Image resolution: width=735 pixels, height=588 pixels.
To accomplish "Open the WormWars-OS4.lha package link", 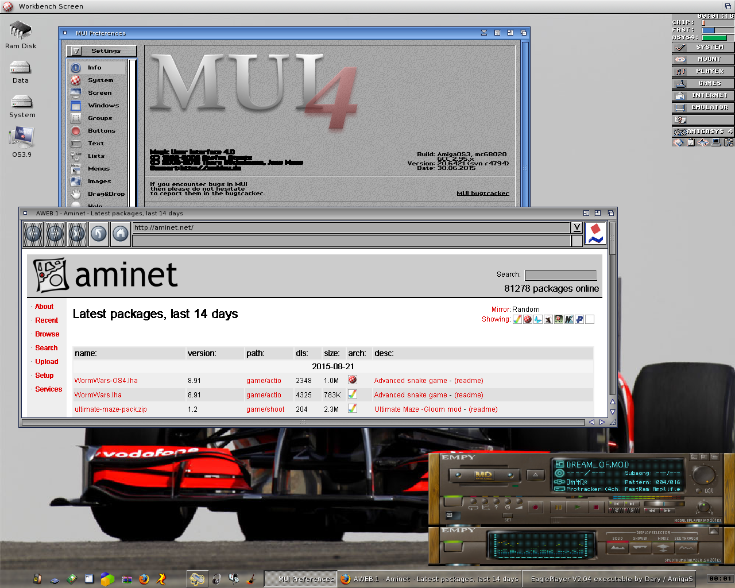I will (x=106, y=381).
